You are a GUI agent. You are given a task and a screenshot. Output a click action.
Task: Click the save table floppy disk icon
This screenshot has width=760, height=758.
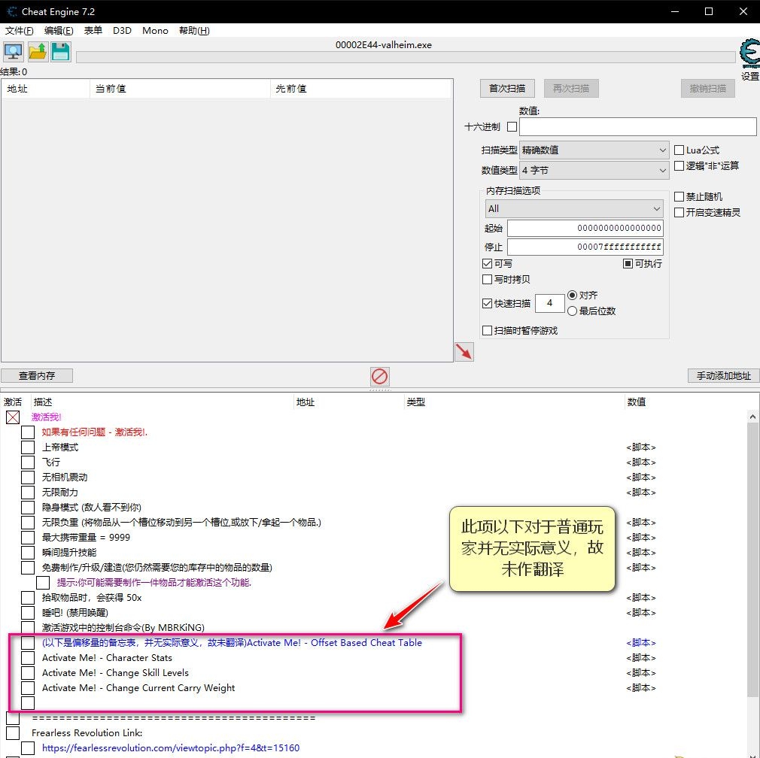coord(60,52)
